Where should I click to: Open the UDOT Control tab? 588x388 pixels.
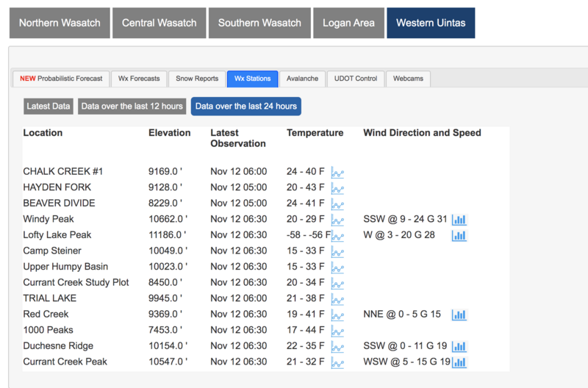coord(356,79)
